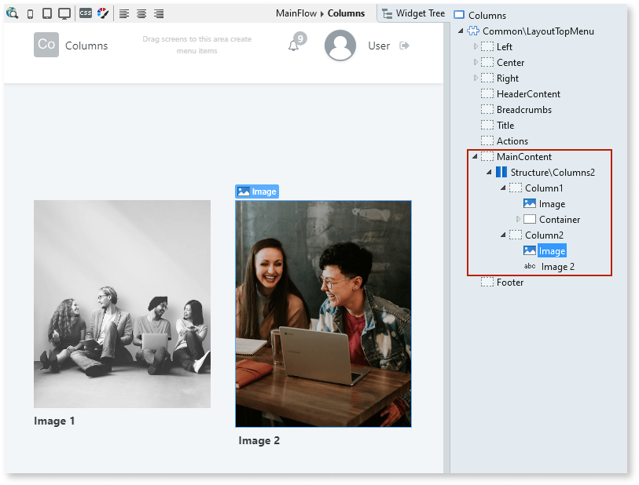Switch to tablet preview mode
The image size is (639, 485).
[47, 13]
